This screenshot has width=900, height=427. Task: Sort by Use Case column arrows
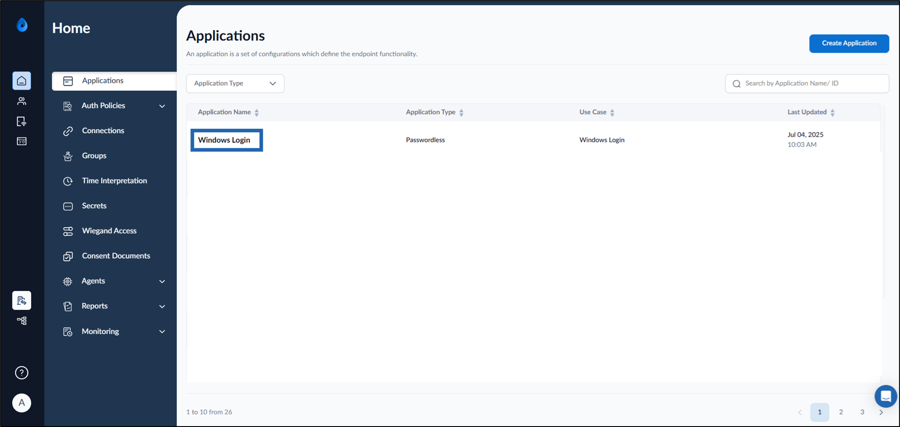(x=612, y=113)
